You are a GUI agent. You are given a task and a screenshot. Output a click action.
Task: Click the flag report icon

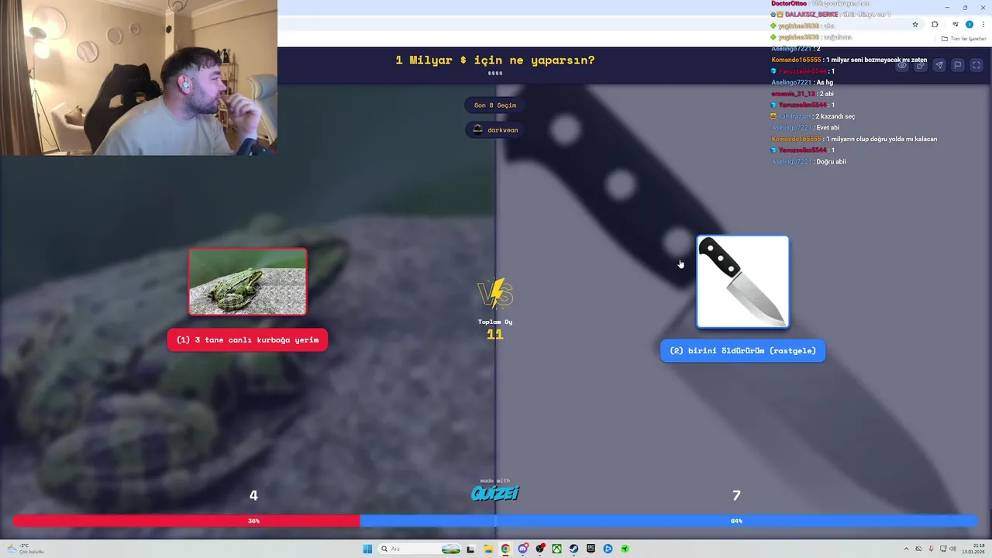click(x=958, y=65)
